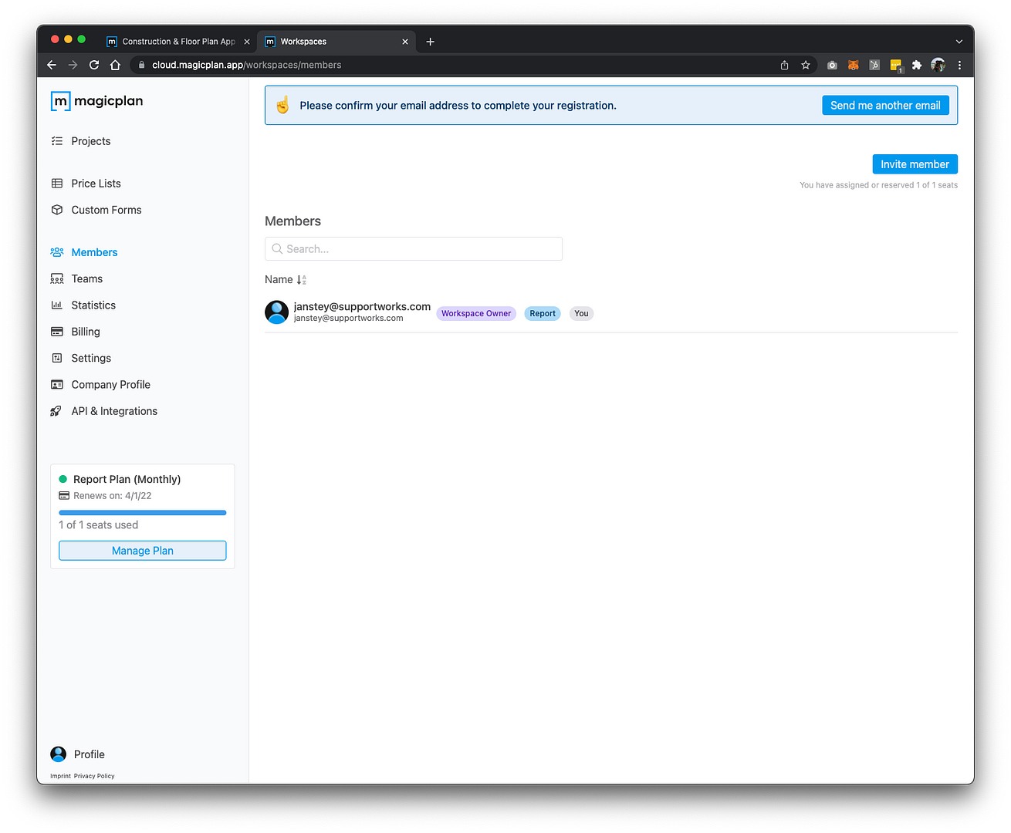Viewport: 1011px width, 833px height.
Task: Click the Report Plan (Monthly) label
Action: point(127,479)
